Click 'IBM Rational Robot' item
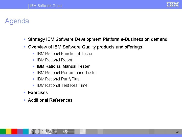Viewport: 182px width, 137px height. click(54, 60)
